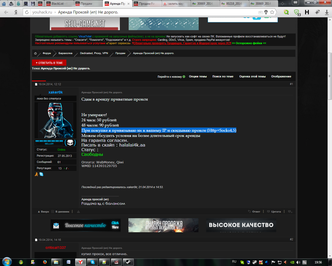Click the taskbar clock showing 19:56
332x266 pixels.
pyautogui.click(x=318, y=262)
